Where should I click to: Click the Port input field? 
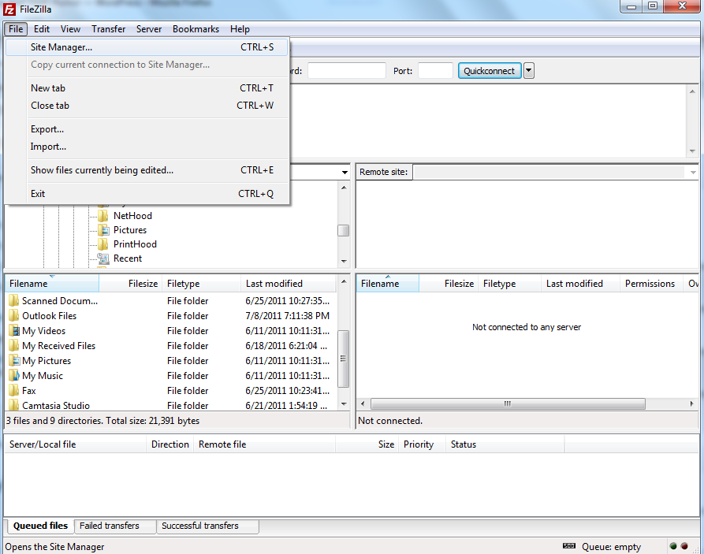point(435,70)
